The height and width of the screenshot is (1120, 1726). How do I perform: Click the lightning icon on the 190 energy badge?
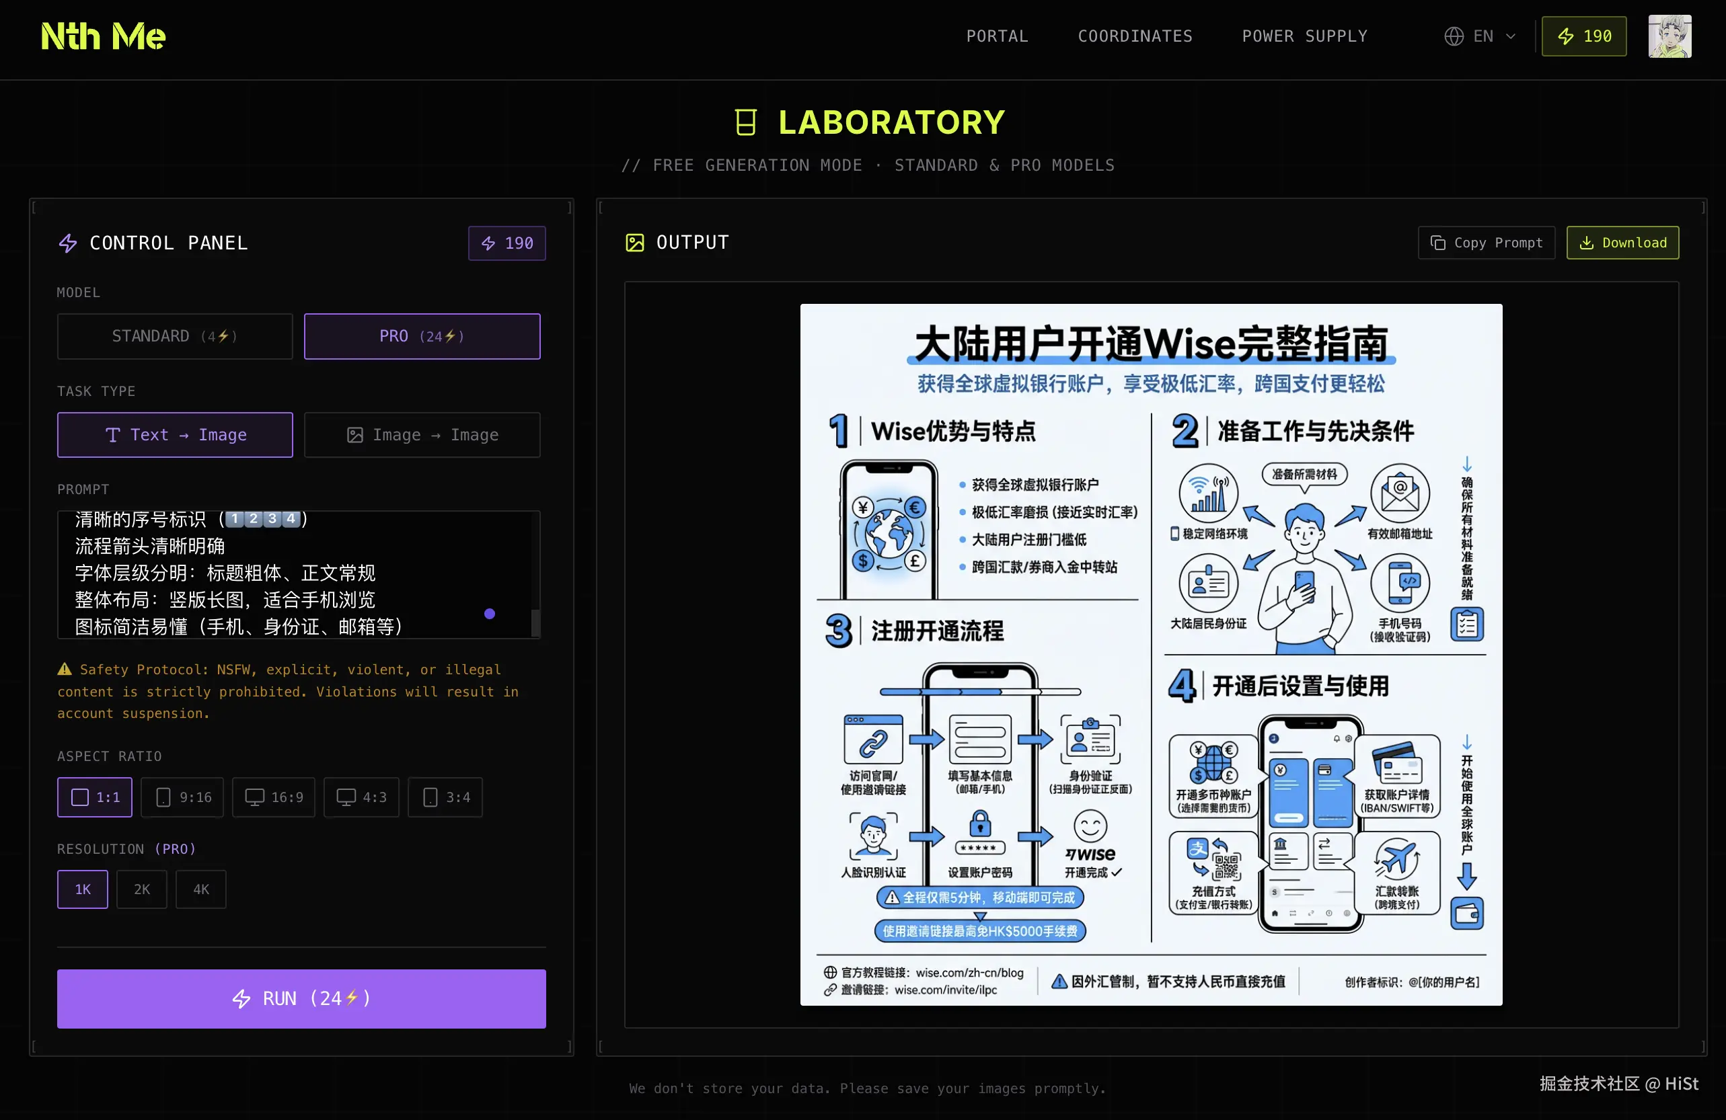point(1566,36)
